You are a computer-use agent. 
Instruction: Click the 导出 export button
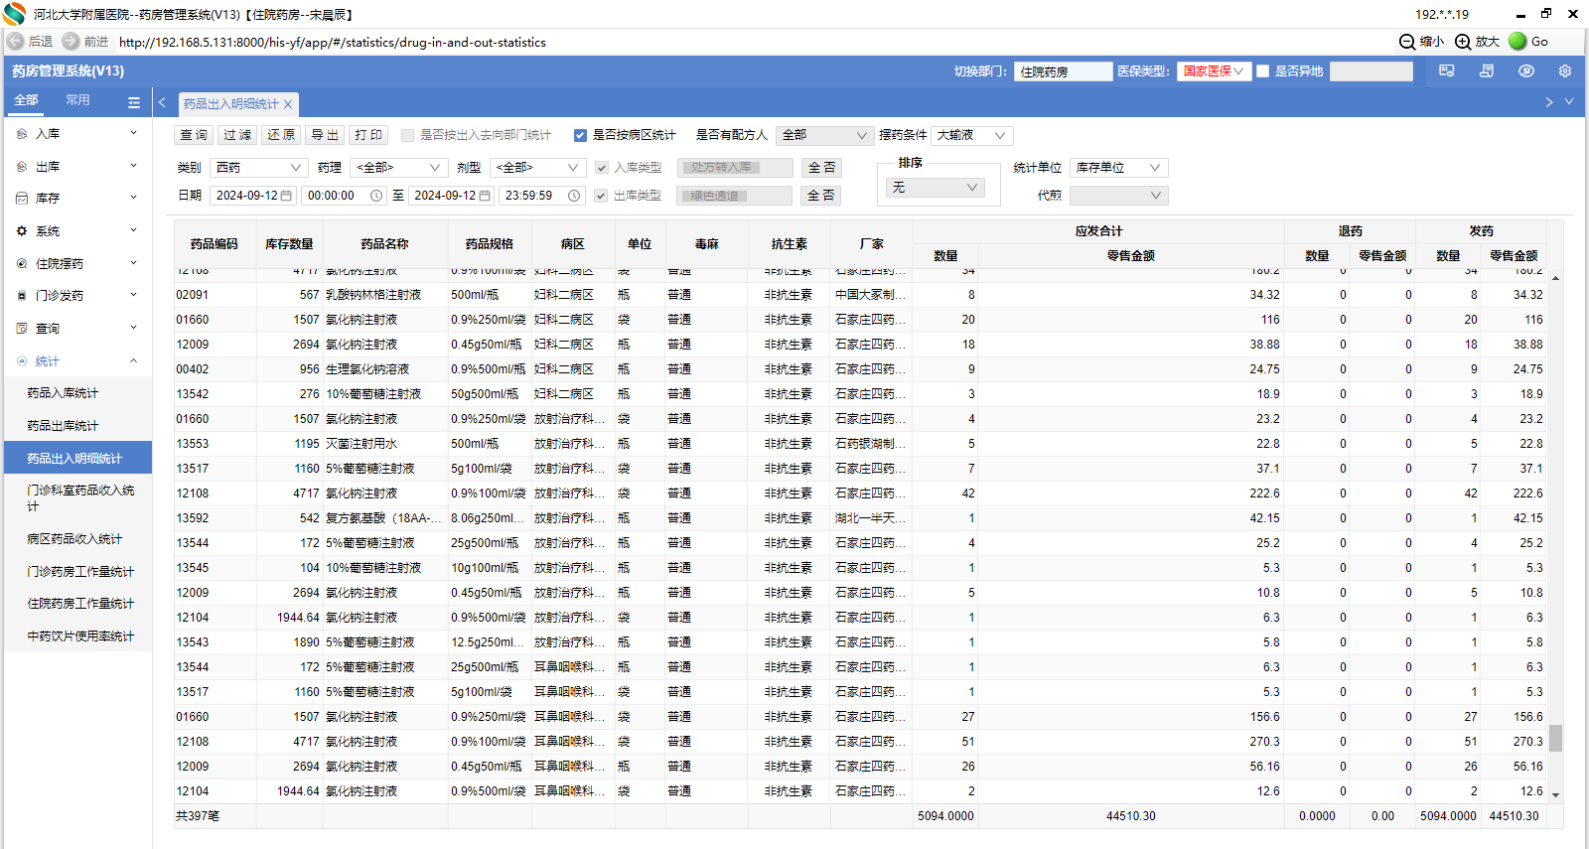tap(324, 135)
